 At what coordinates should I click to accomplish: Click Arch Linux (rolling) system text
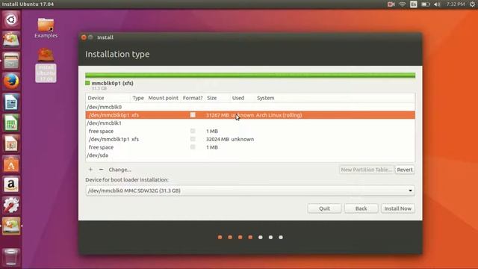[x=279, y=115]
